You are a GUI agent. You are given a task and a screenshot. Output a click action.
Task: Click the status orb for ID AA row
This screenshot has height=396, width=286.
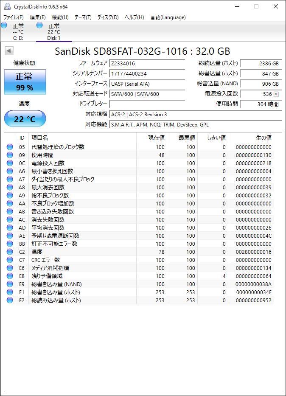tap(10, 203)
